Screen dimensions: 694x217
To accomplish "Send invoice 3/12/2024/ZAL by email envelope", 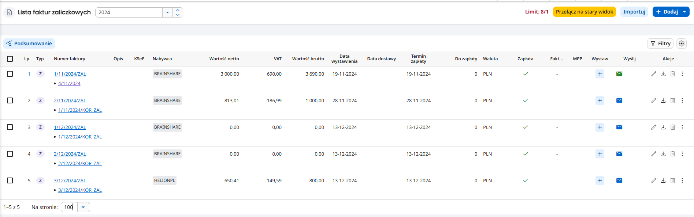I will tap(619, 180).
